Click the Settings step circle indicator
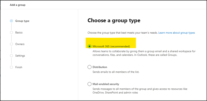The height and width of the screenshot is (101, 207). point(11,56)
